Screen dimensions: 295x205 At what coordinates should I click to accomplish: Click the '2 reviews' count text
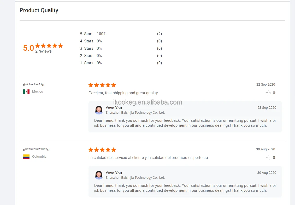43,52
